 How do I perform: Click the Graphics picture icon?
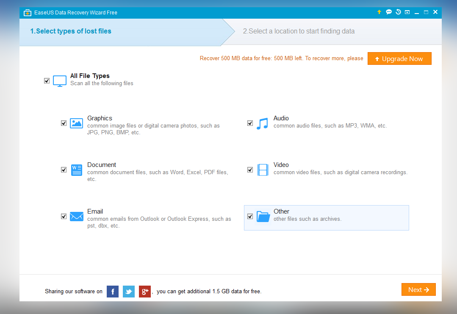tap(76, 123)
